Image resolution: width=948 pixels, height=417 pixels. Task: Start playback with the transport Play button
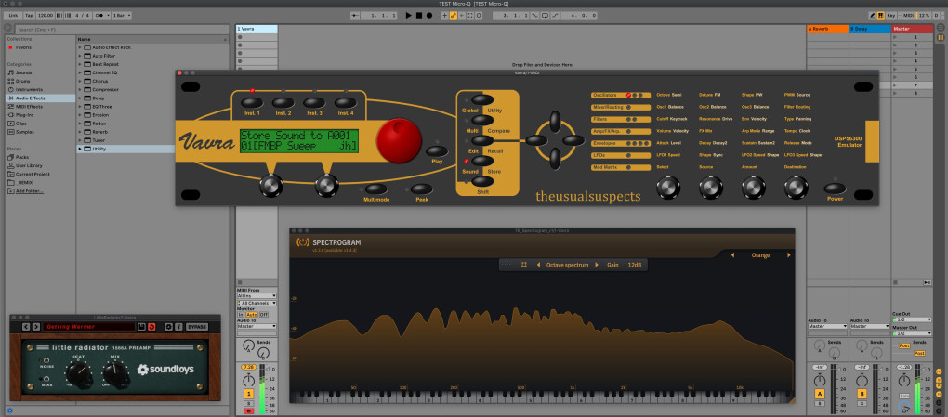409,15
